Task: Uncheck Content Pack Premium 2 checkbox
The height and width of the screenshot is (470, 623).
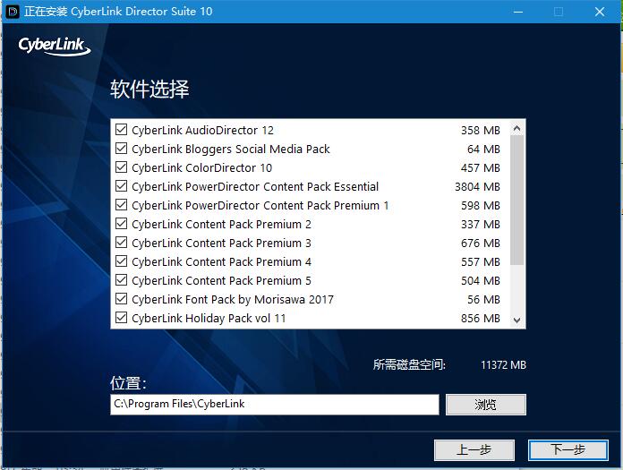Action: (121, 224)
